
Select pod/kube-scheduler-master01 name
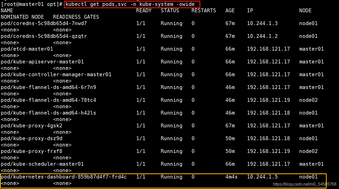(42, 164)
